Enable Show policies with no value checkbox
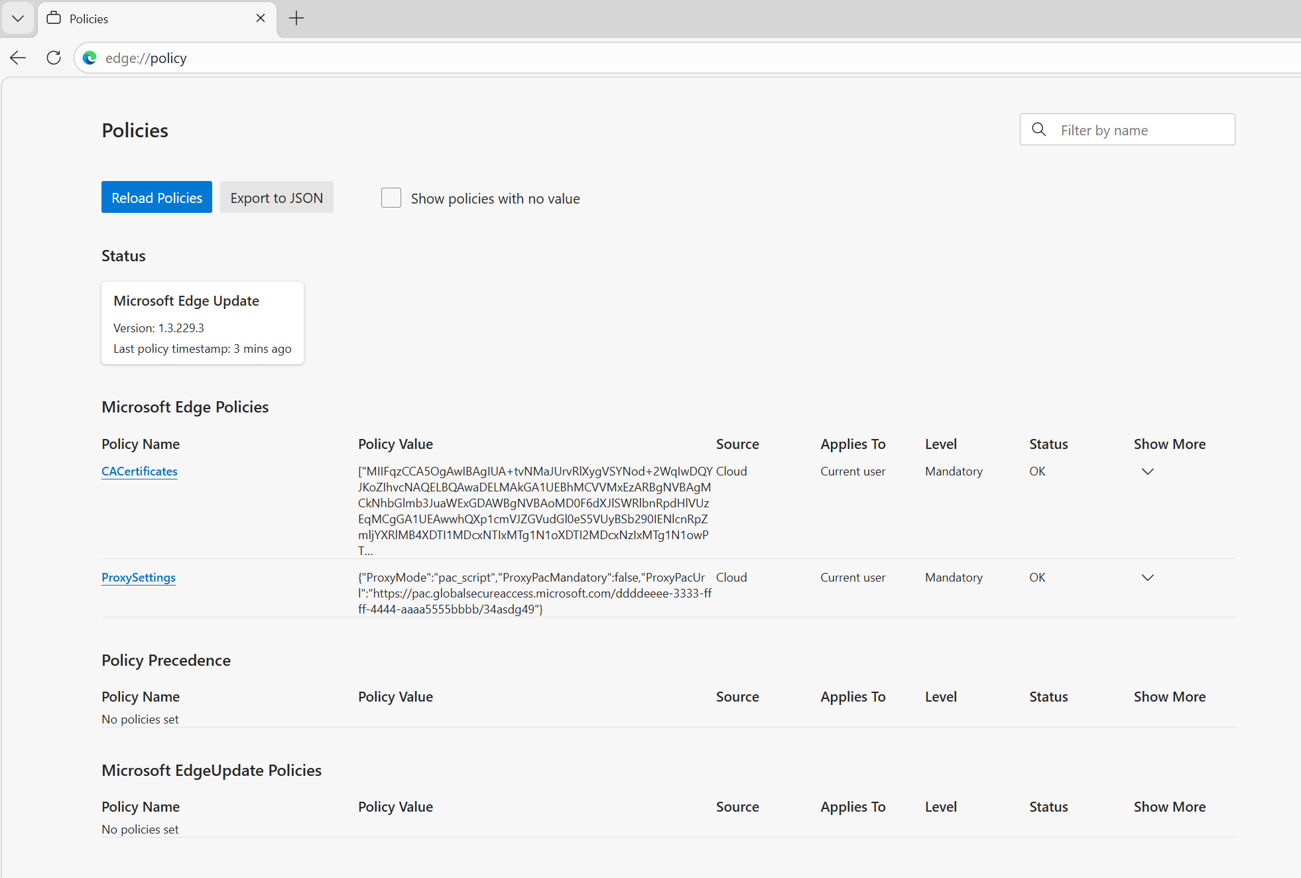 (391, 198)
